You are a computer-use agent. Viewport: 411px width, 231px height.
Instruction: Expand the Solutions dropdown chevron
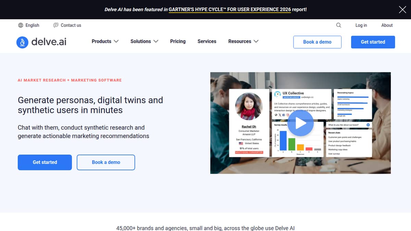coord(156,41)
